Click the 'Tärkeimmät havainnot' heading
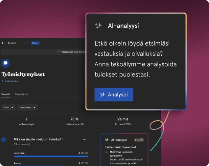209x166 pixels. (121, 147)
